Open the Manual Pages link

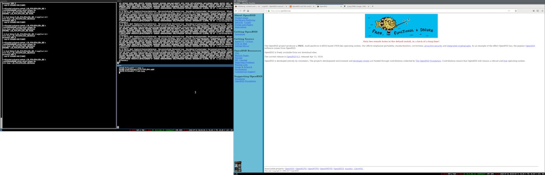pyautogui.click(x=242, y=56)
